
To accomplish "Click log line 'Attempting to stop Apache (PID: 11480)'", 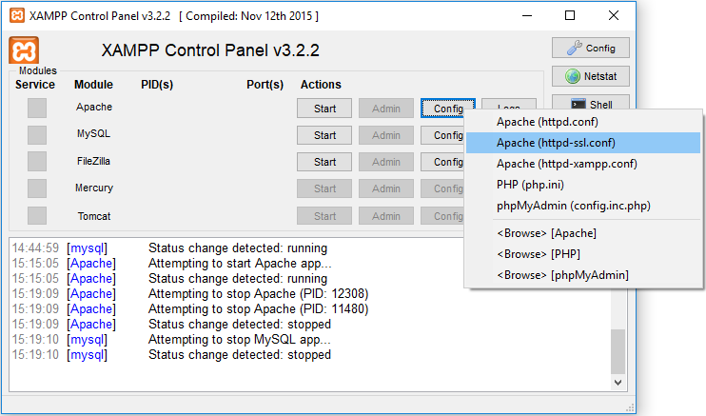I will click(x=259, y=309).
